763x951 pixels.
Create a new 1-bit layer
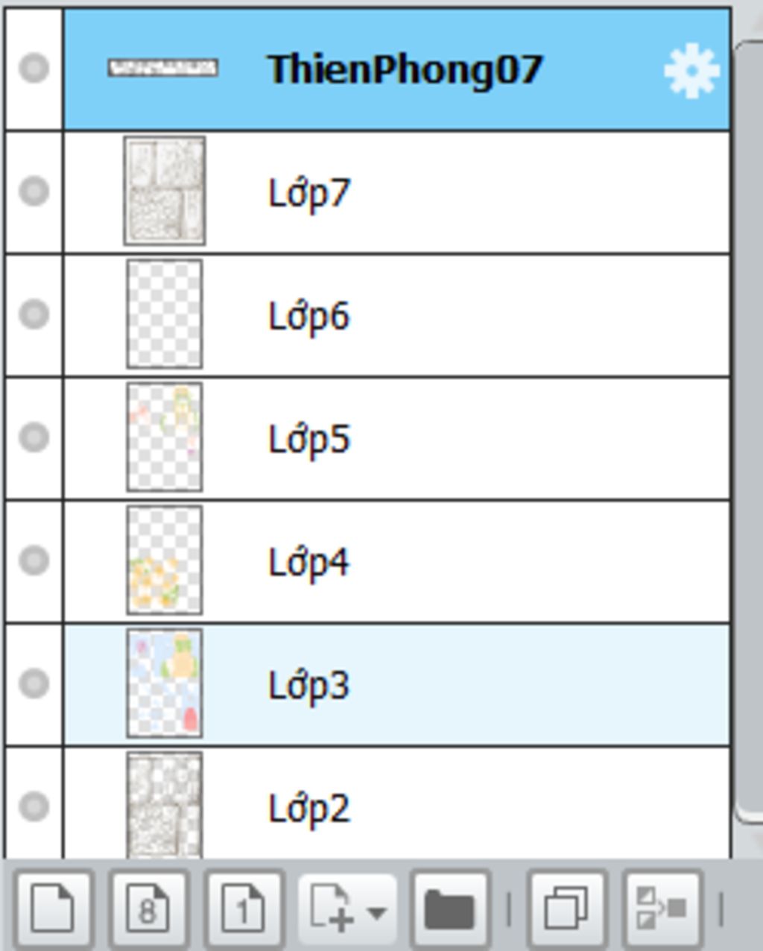pyautogui.click(x=244, y=908)
